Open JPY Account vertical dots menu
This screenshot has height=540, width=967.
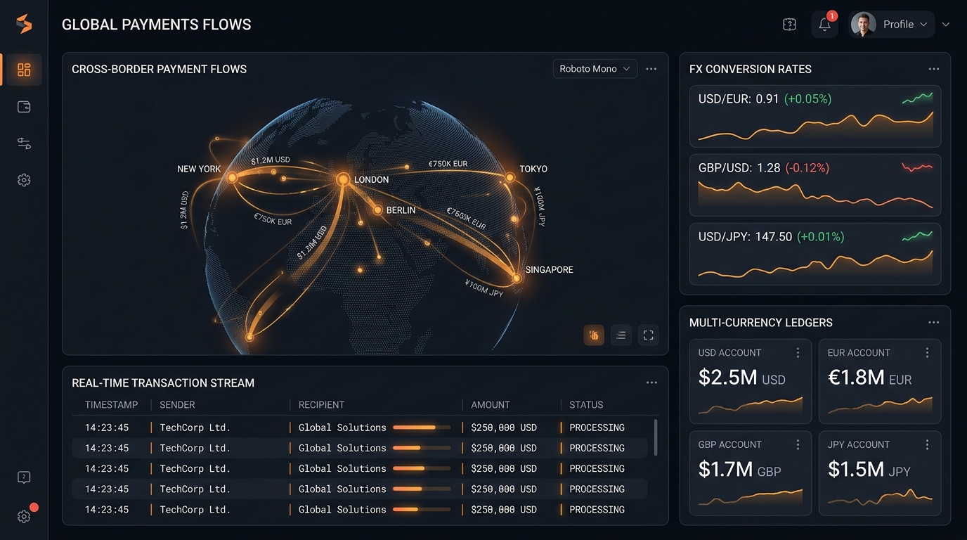click(927, 445)
